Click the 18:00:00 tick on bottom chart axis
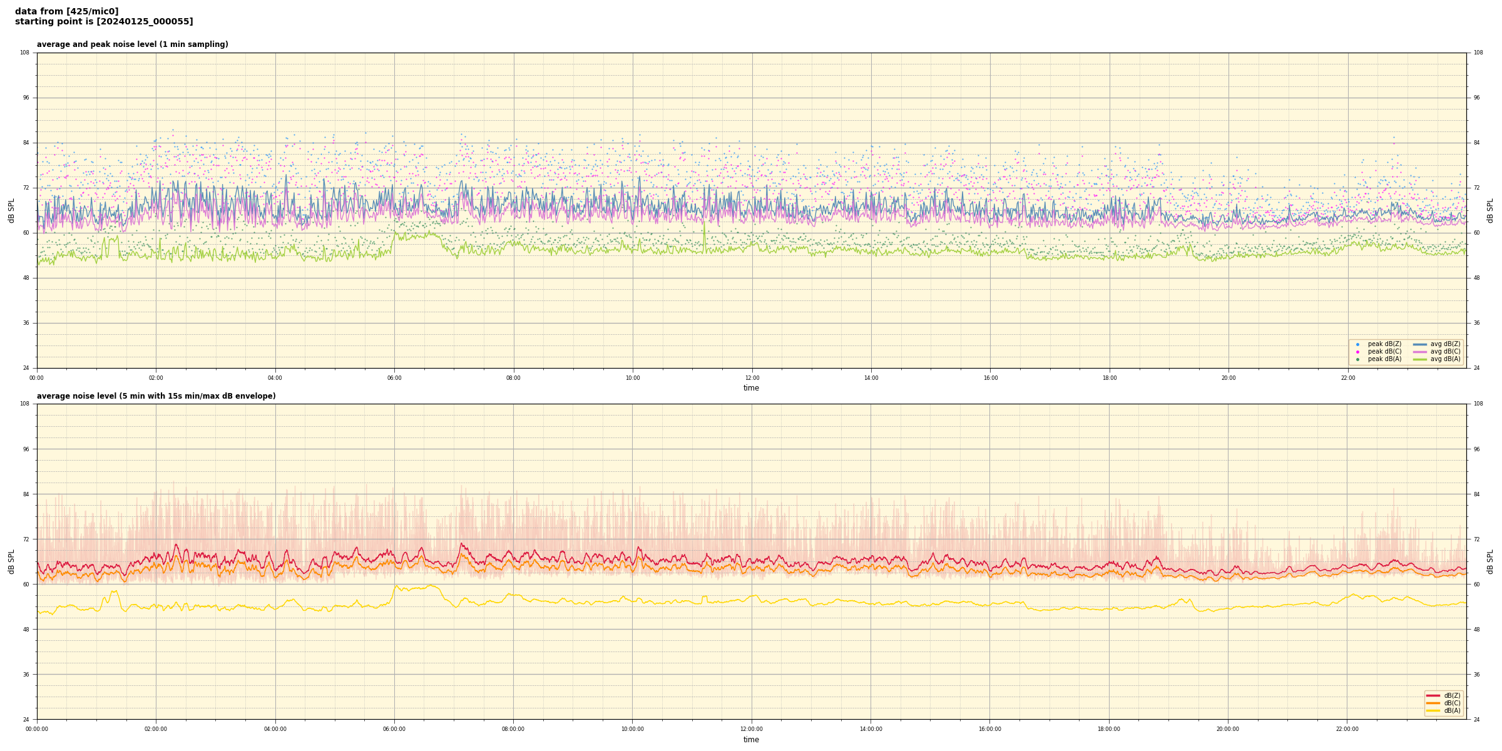The image size is (1502, 751). 1109,729
